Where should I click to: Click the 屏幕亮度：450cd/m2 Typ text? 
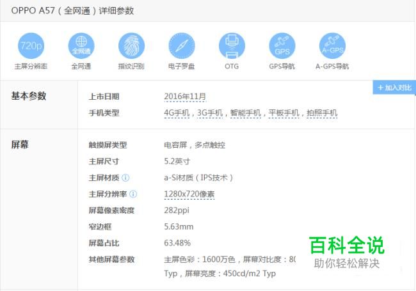tap(230, 274)
